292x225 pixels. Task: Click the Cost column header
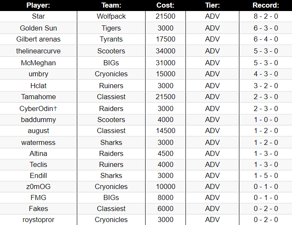coord(166,5)
